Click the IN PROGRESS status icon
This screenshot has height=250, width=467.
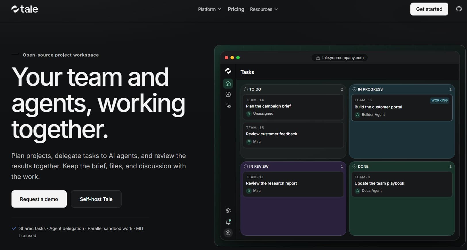(x=354, y=89)
